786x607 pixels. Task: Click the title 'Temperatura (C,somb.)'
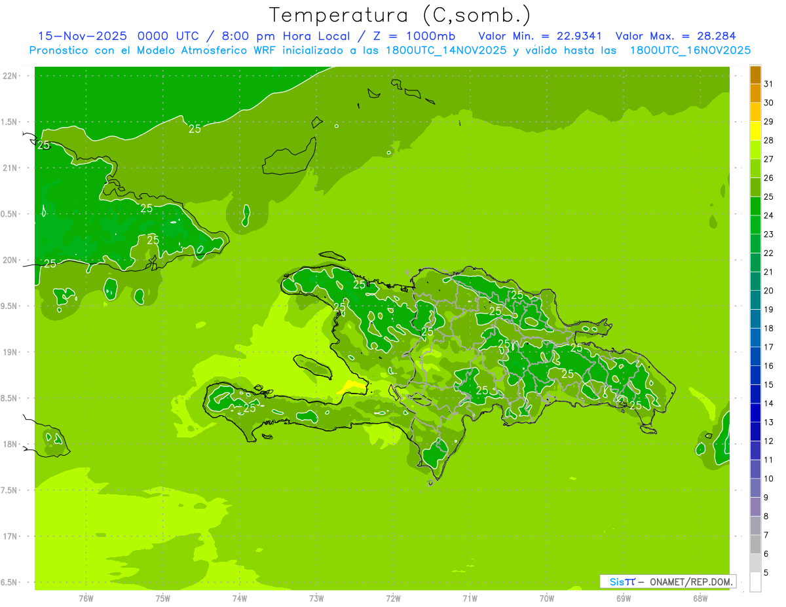[400, 15]
